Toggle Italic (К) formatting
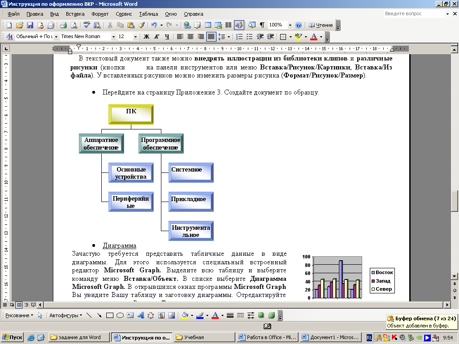The width and height of the screenshot is (459, 344). coord(156,37)
